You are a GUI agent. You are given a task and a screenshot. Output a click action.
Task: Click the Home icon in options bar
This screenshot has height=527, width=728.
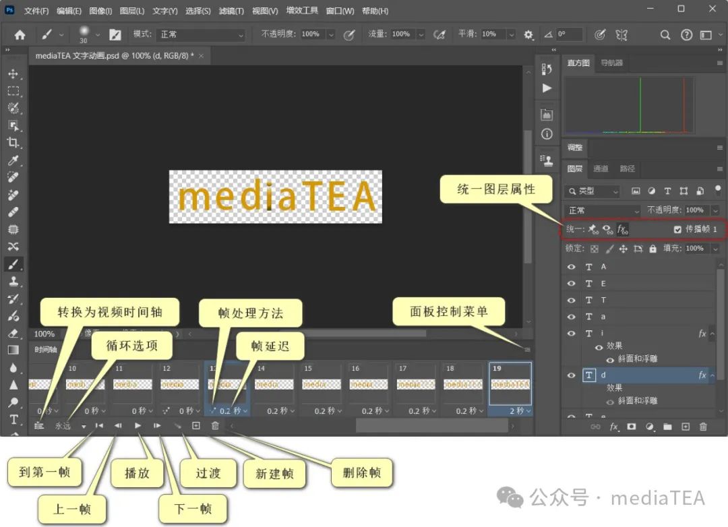20,35
